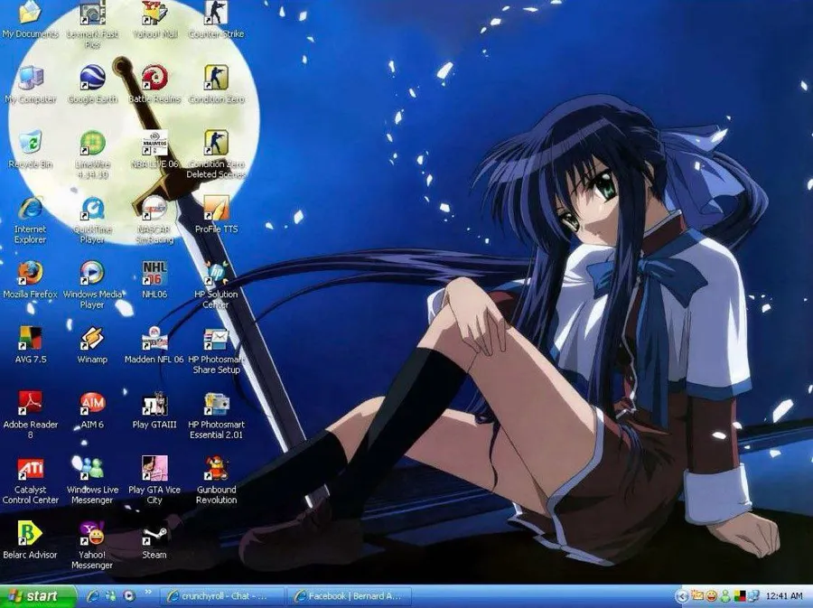
Task: Select the NBA LIVE 06 icon
Action: coord(154,150)
